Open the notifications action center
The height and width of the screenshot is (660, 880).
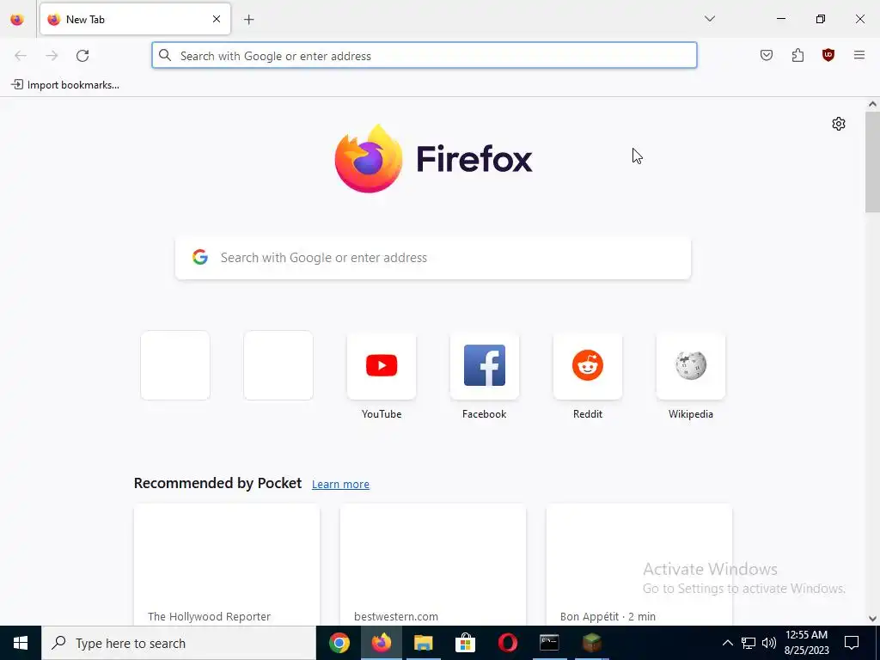pyautogui.click(x=852, y=643)
